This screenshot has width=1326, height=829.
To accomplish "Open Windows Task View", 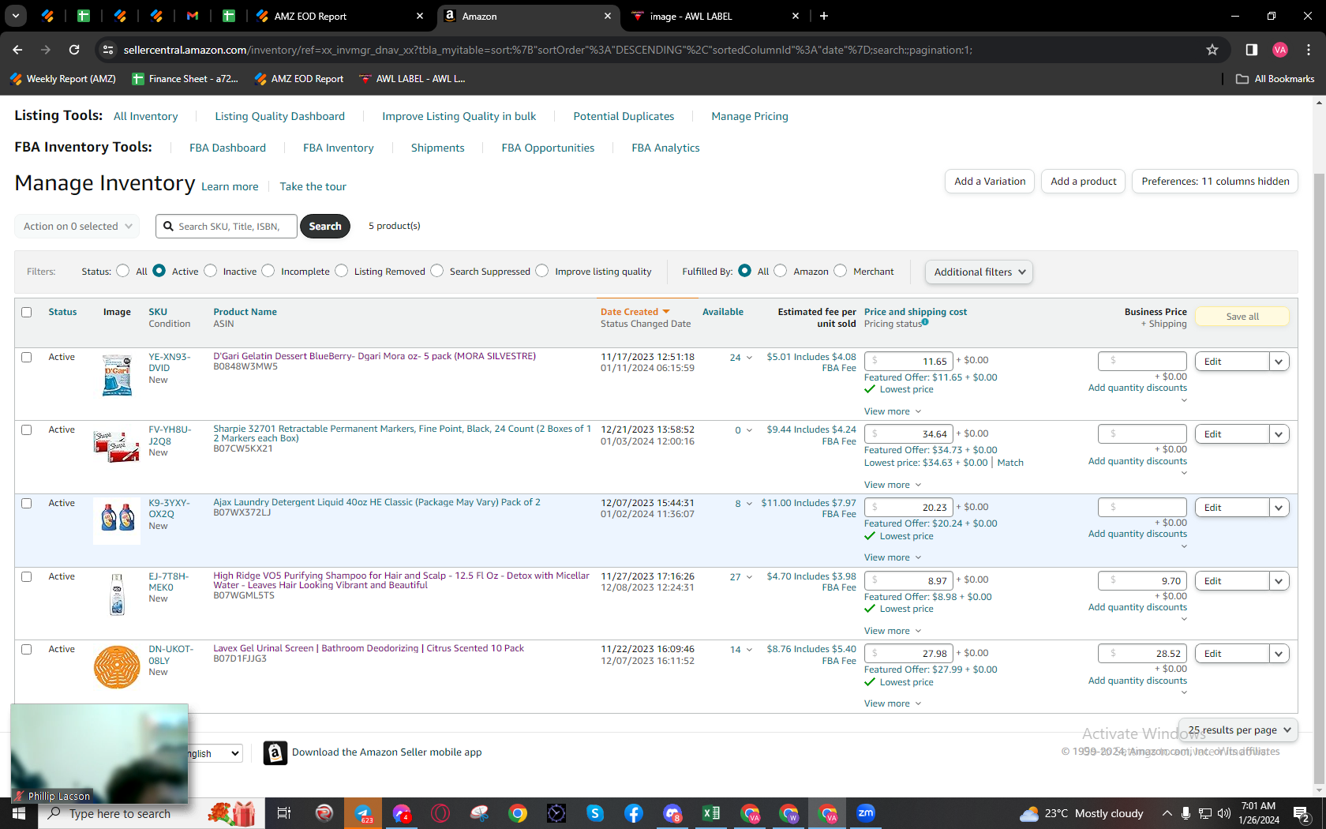I will pos(284,813).
